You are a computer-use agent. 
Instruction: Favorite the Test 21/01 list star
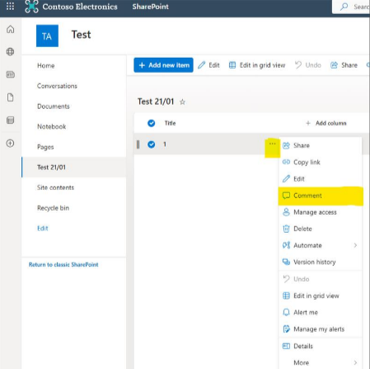[182, 102]
